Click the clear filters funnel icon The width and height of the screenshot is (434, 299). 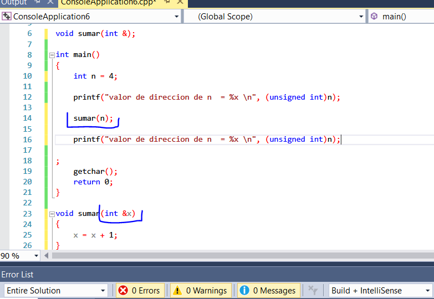coord(313,290)
